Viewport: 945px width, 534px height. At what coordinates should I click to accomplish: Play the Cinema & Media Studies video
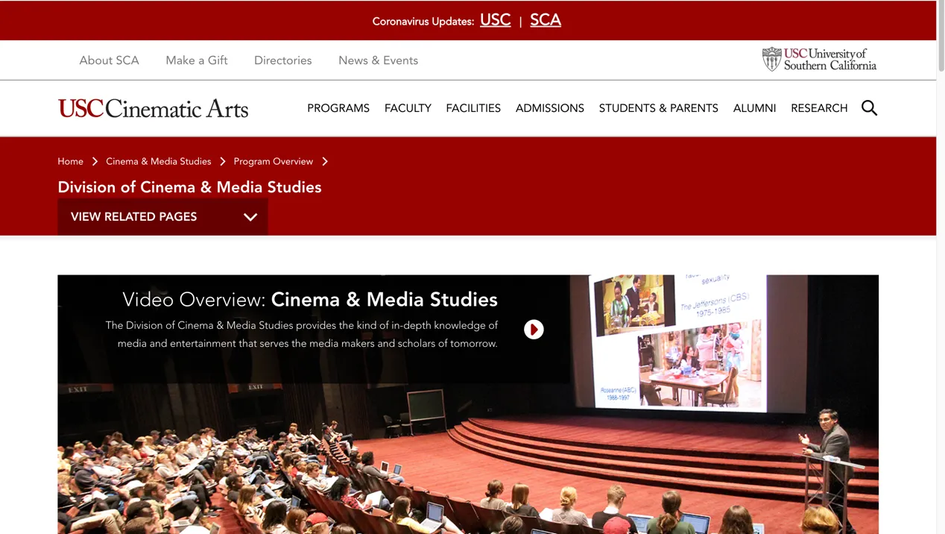[534, 330]
